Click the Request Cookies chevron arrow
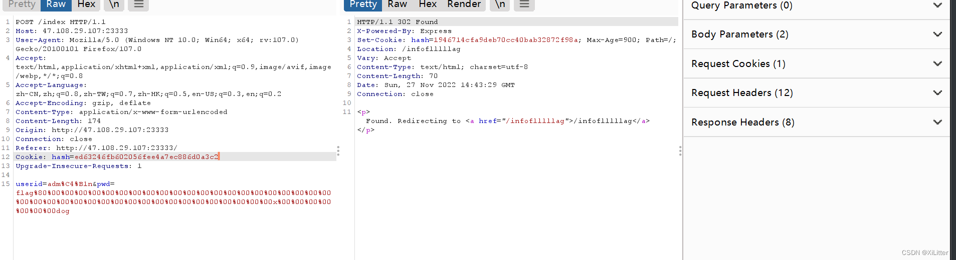Image resolution: width=956 pixels, height=260 pixels. tap(937, 64)
